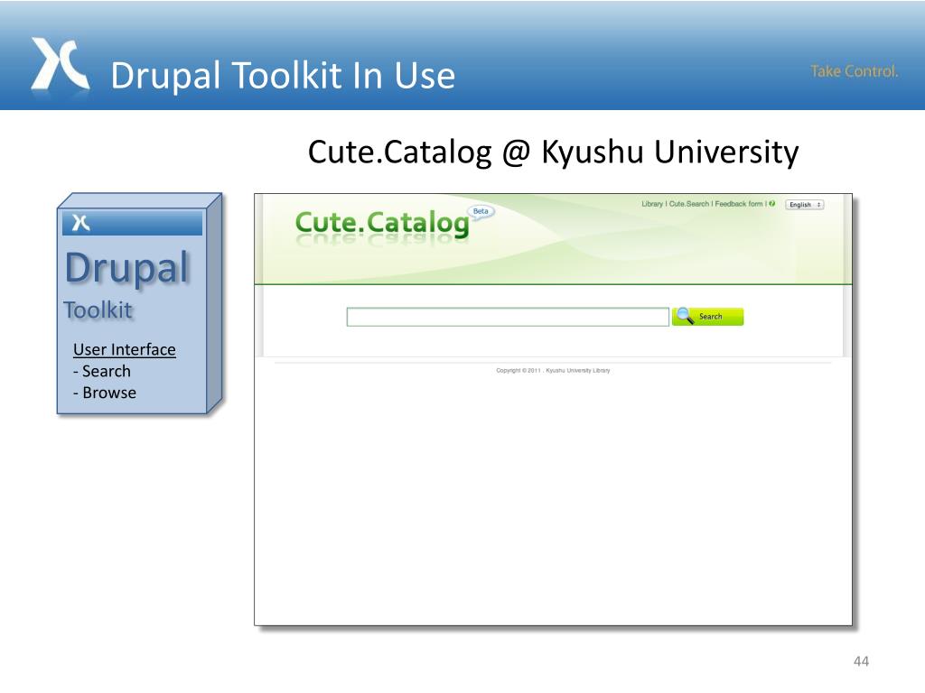Viewport: 925px width, 693px height.
Task: Click the large 'Drupal' word on box
Action: coord(126,268)
